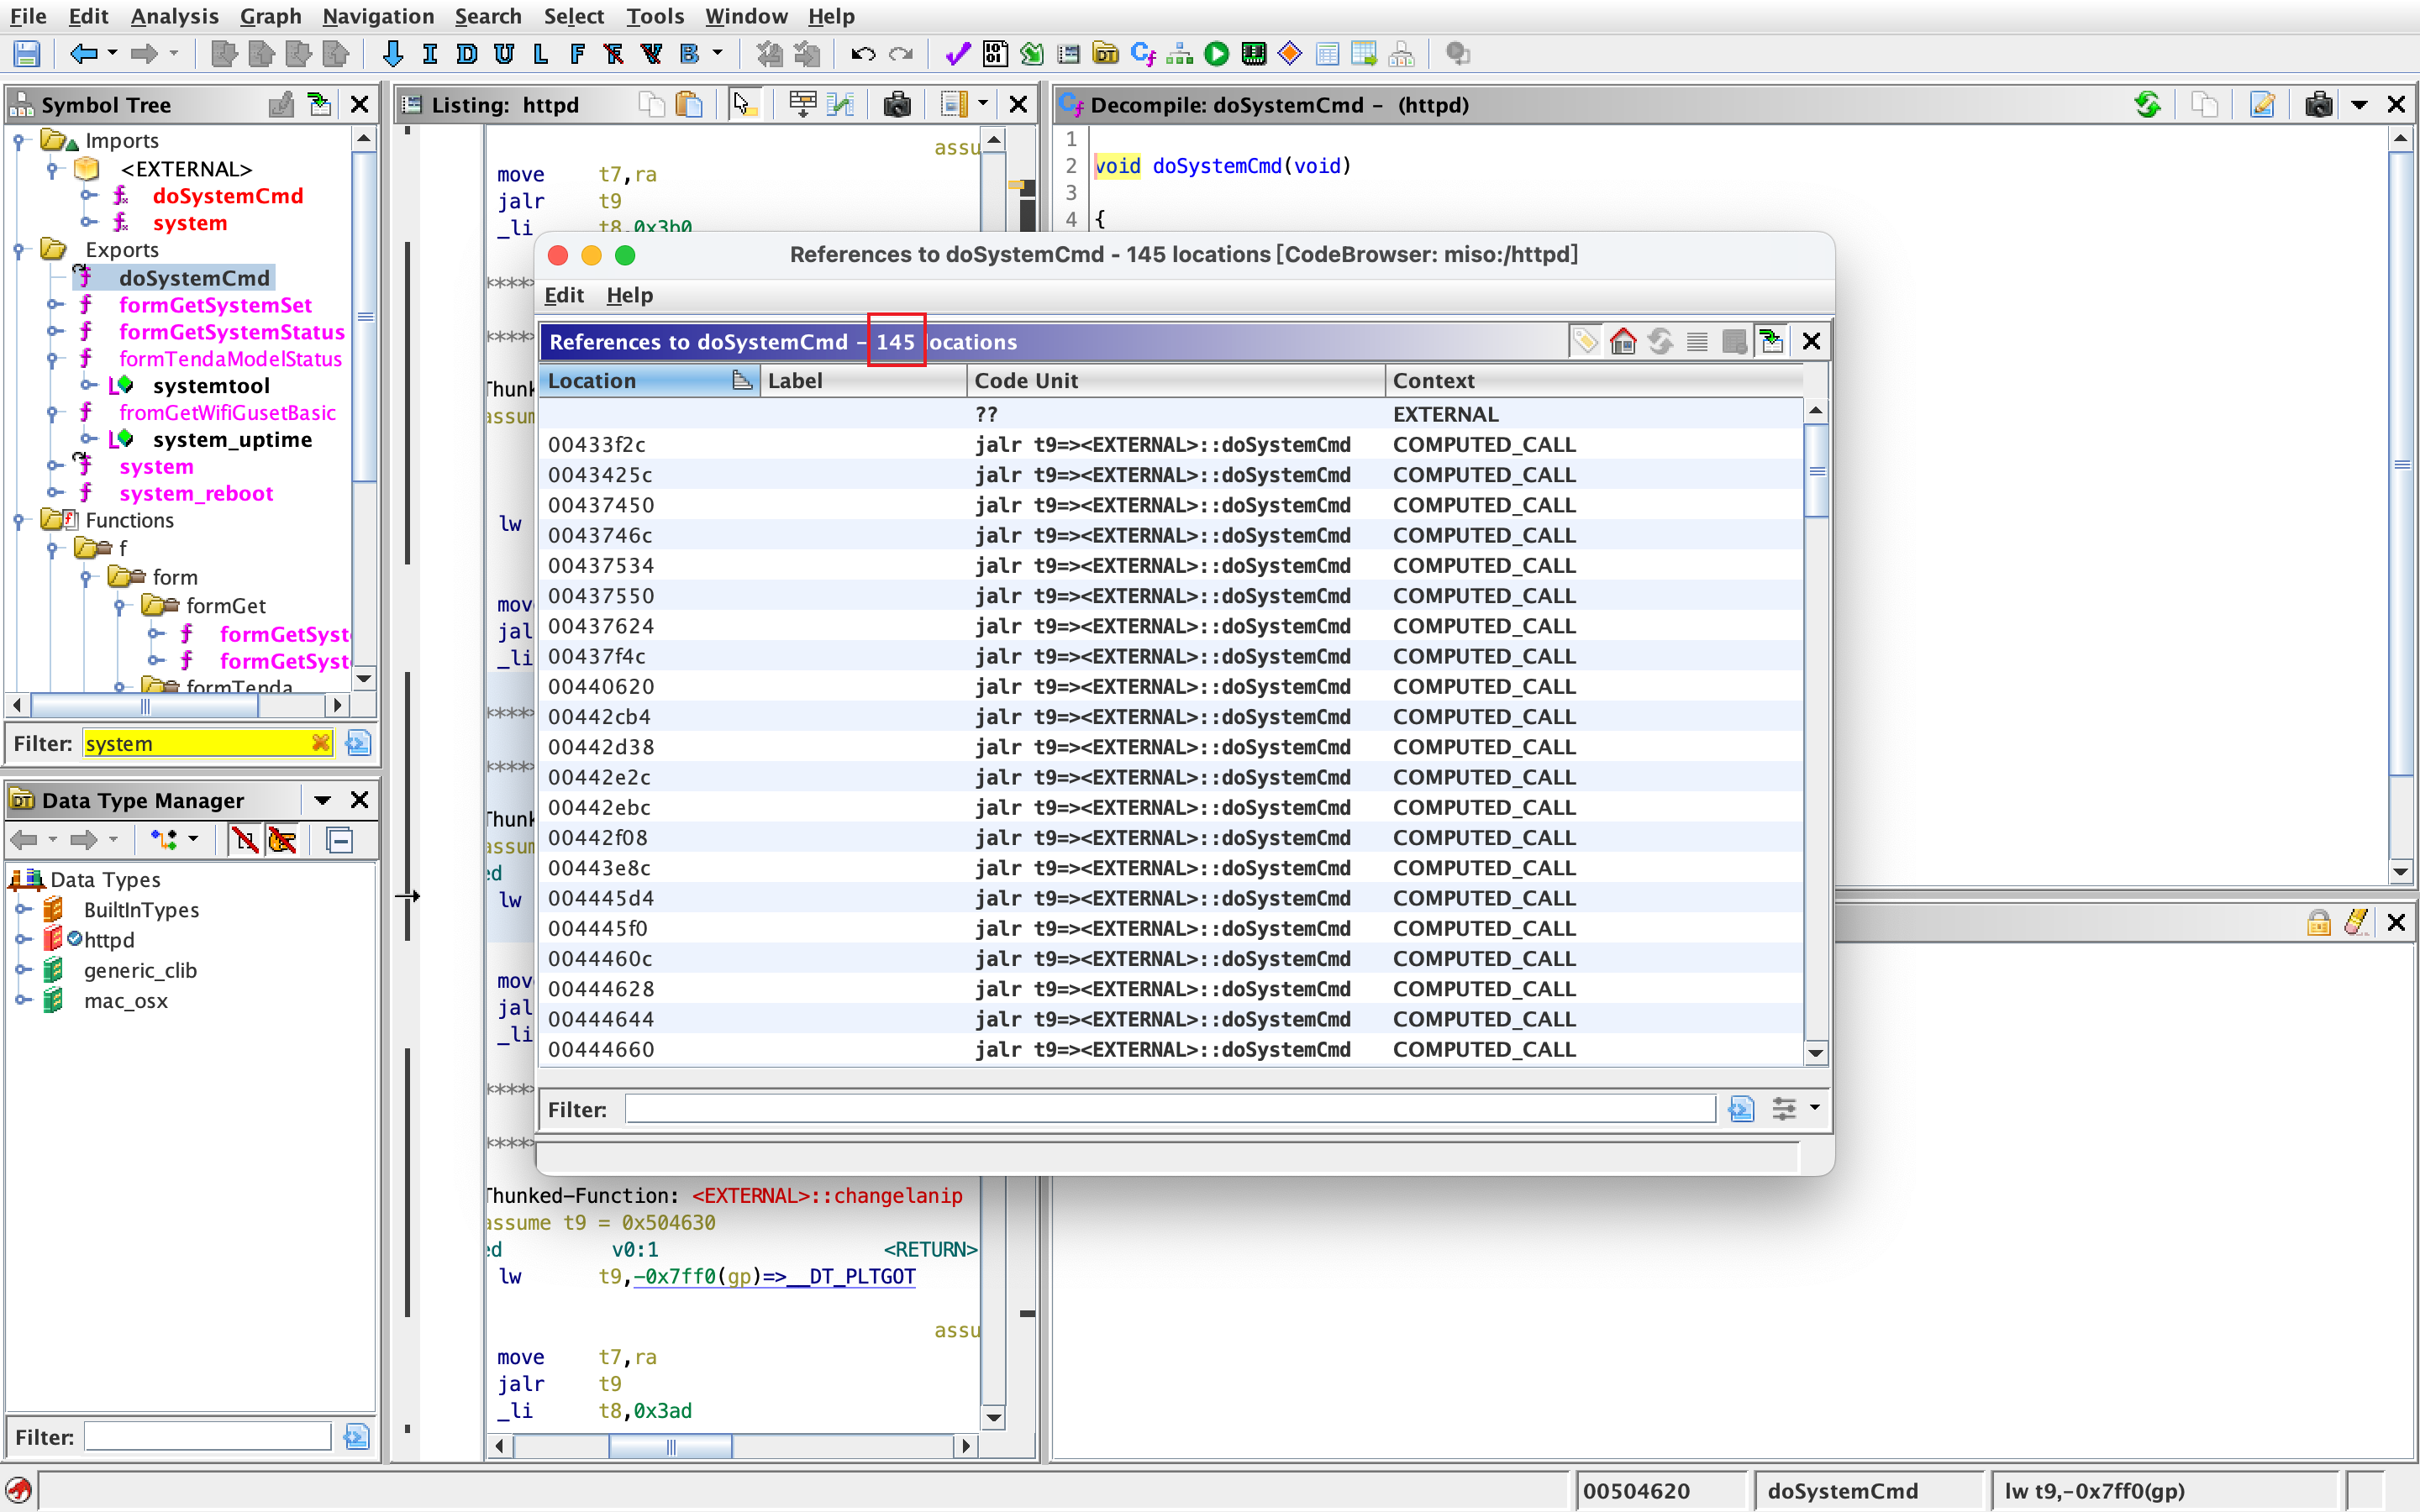The image size is (2420, 1512).
Task: Click refresh icon in Decompile panel header
Action: [2147, 105]
